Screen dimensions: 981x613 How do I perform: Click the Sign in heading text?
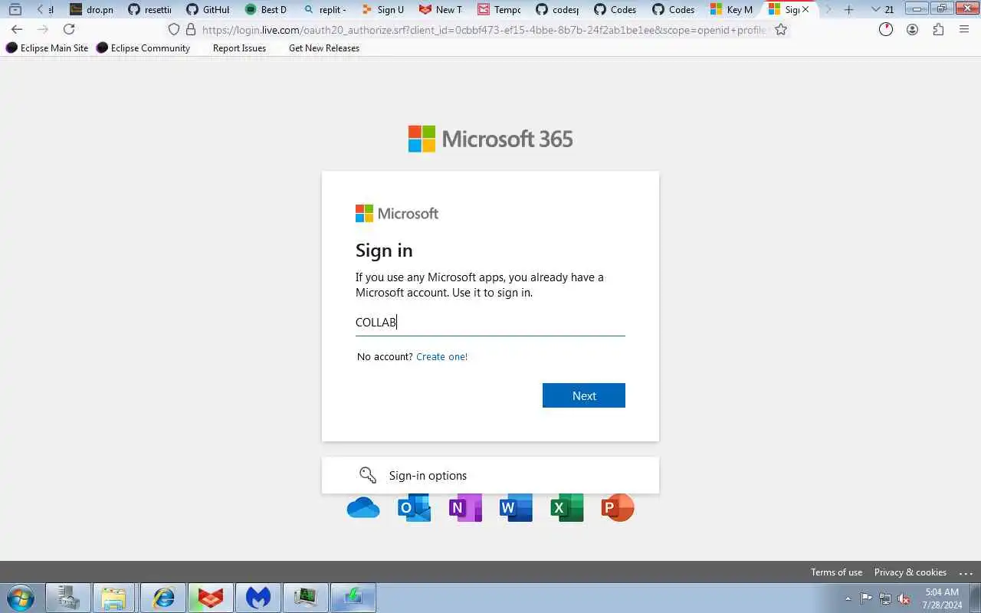[384, 251]
